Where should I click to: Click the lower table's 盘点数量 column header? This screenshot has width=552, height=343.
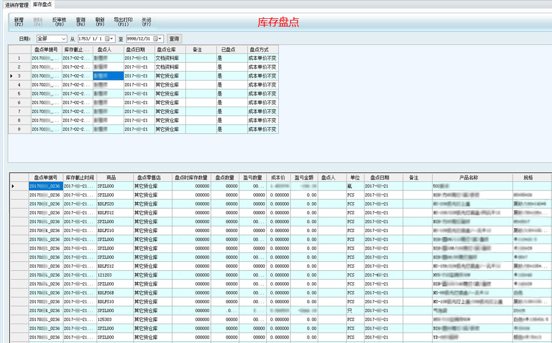point(225,177)
